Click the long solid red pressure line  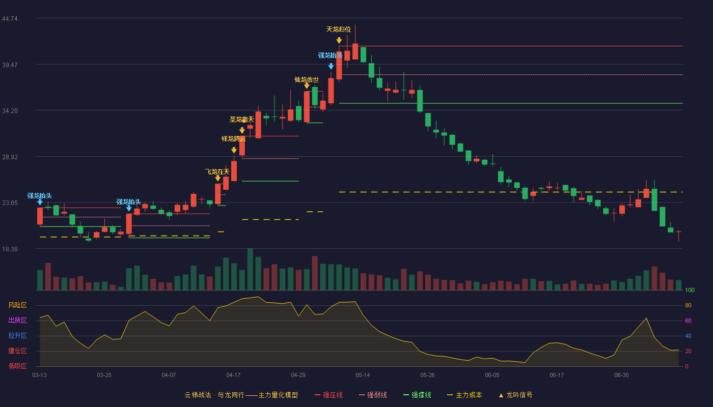511,46
